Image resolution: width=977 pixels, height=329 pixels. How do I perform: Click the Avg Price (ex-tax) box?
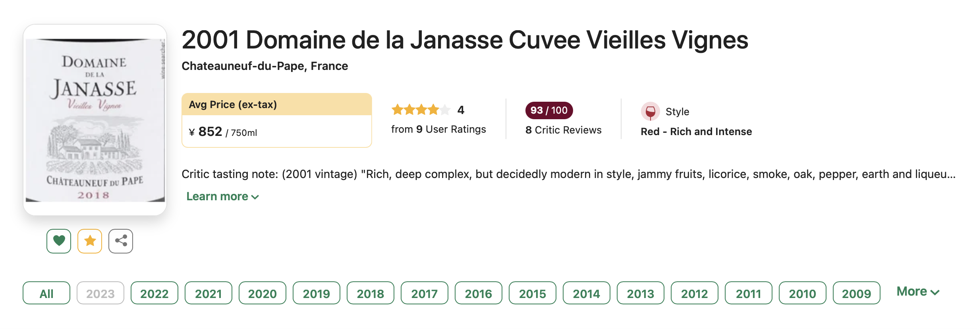point(276,120)
